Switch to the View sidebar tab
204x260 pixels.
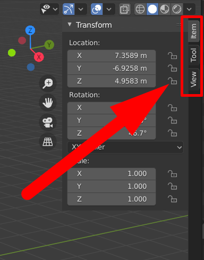(x=194, y=79)
